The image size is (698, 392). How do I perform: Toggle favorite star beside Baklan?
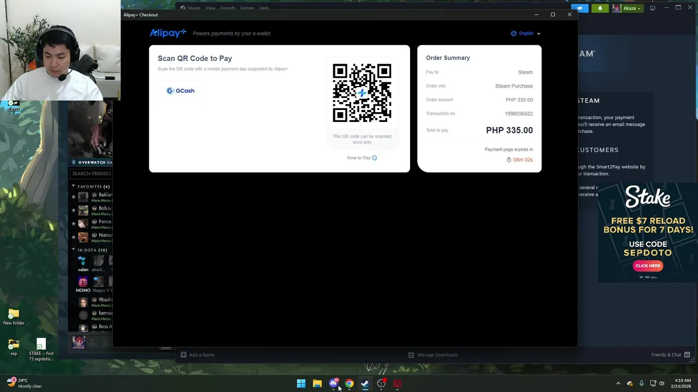pos(74,197)
